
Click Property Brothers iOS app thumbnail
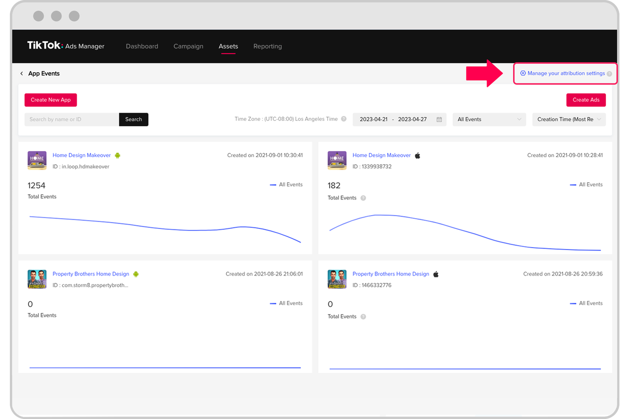337,279
